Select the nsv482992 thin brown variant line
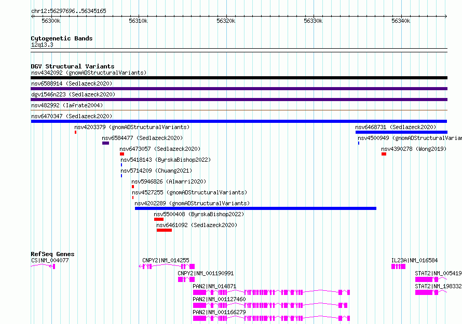The image size is (462, 324). click(x=239, y=110)
